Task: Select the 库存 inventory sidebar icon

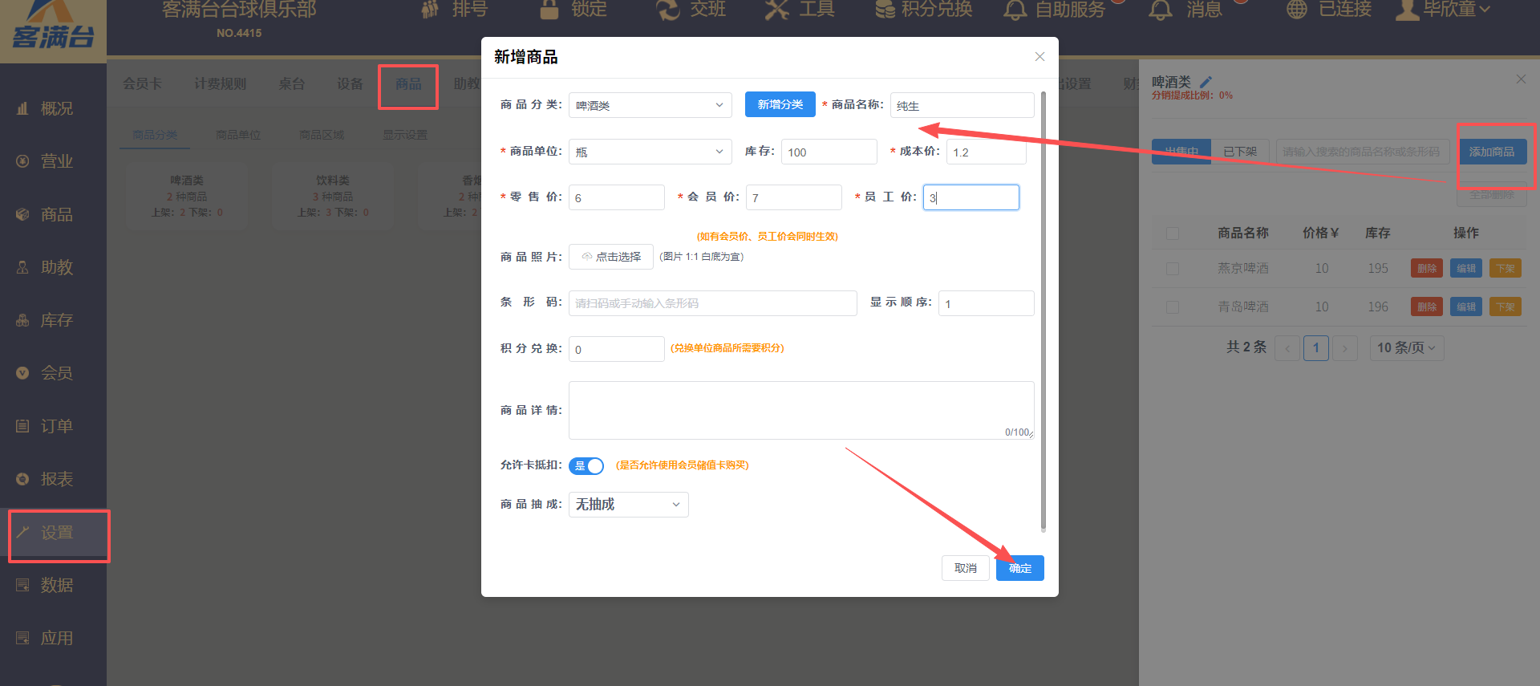Action: coord(23,320)
